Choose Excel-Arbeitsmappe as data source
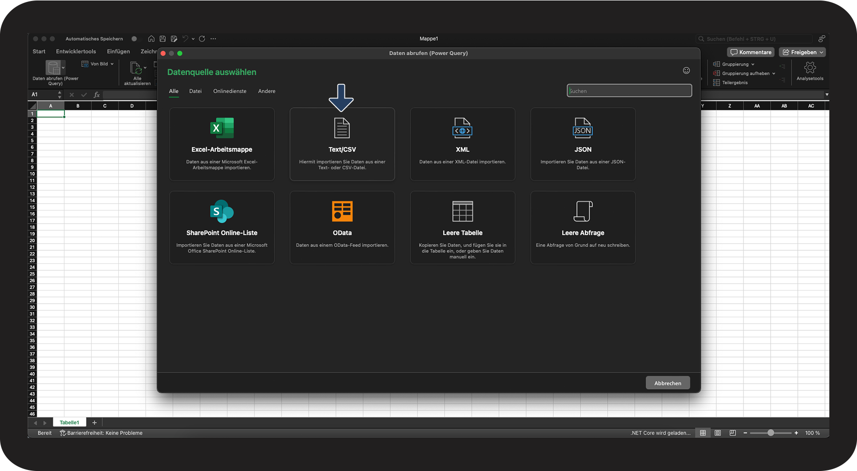 pyautogui.click(x=222, y=144)
